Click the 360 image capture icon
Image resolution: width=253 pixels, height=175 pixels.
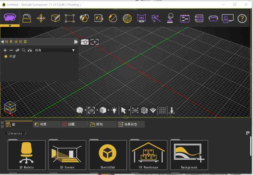pyautogui.click(x=141, y=18)
